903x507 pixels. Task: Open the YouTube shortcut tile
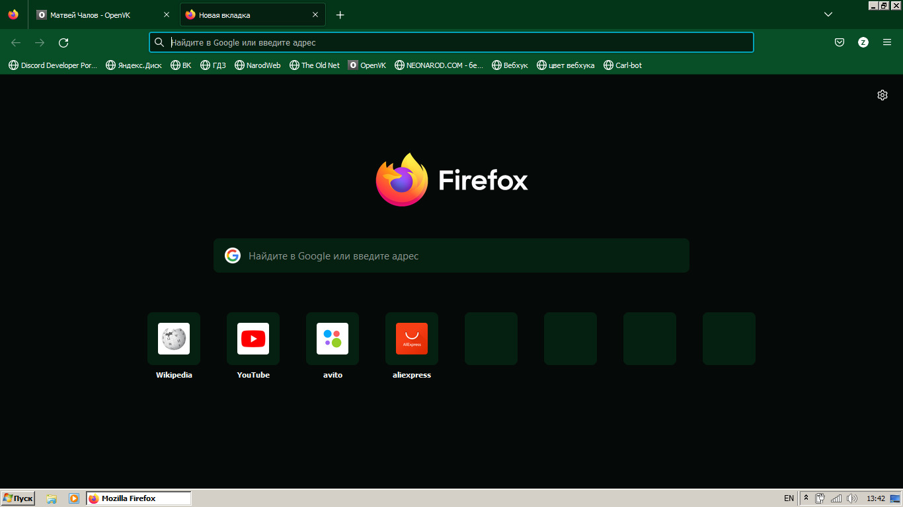click(253, 339)
